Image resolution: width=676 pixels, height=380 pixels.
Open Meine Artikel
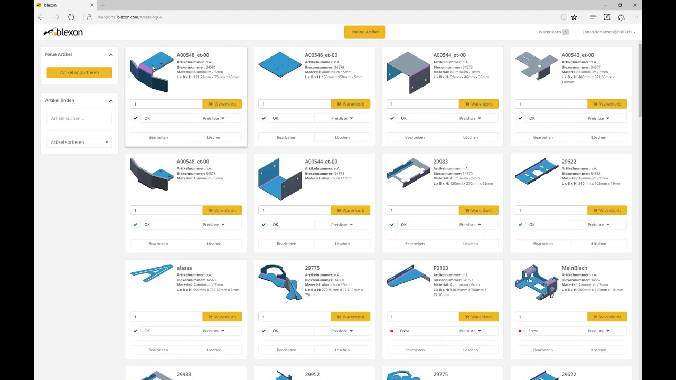click(365, 32)
